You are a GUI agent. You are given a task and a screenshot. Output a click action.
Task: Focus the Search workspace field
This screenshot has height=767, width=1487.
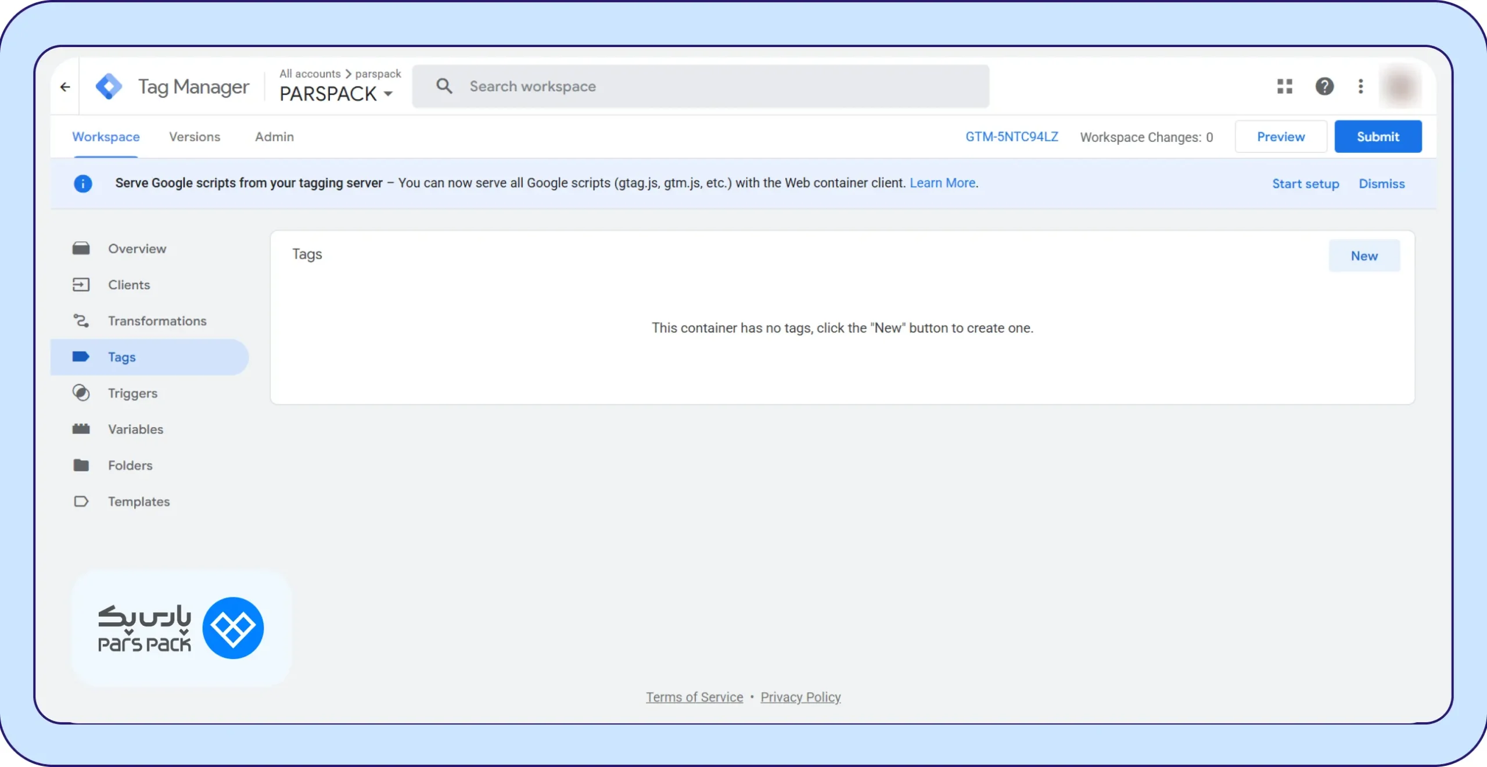pos(701,86)
